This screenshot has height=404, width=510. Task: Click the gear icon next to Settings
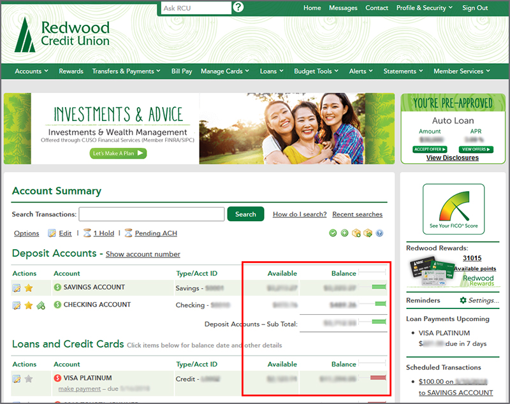point(463,300)
